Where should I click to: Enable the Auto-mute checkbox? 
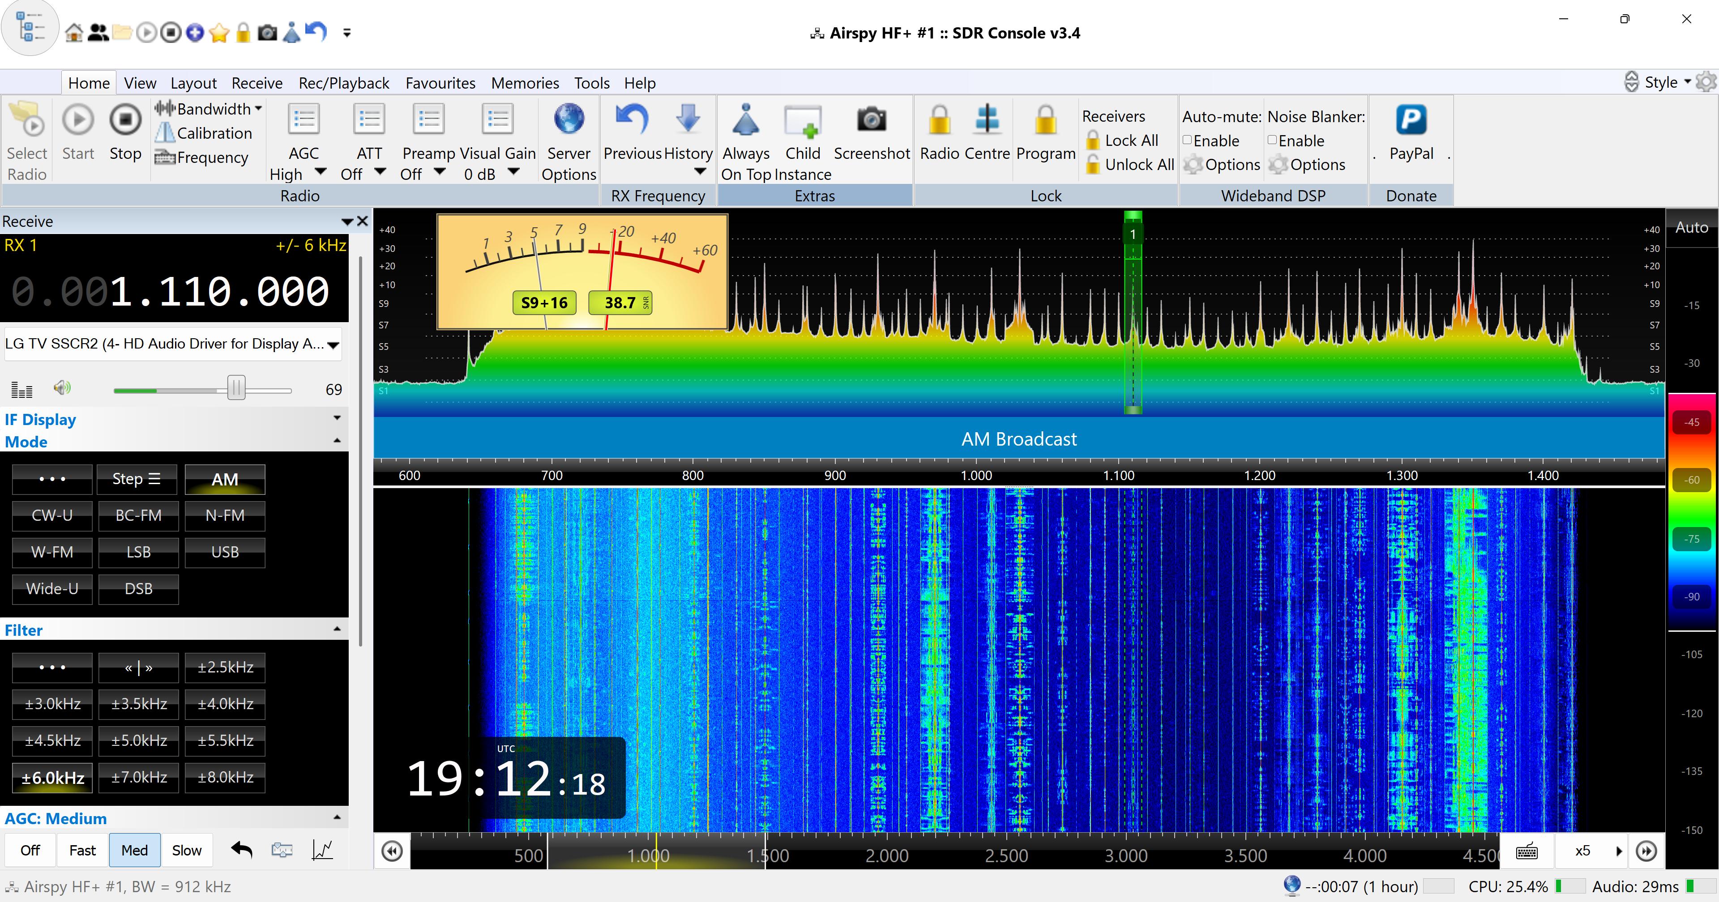[x=1187, y=140]
